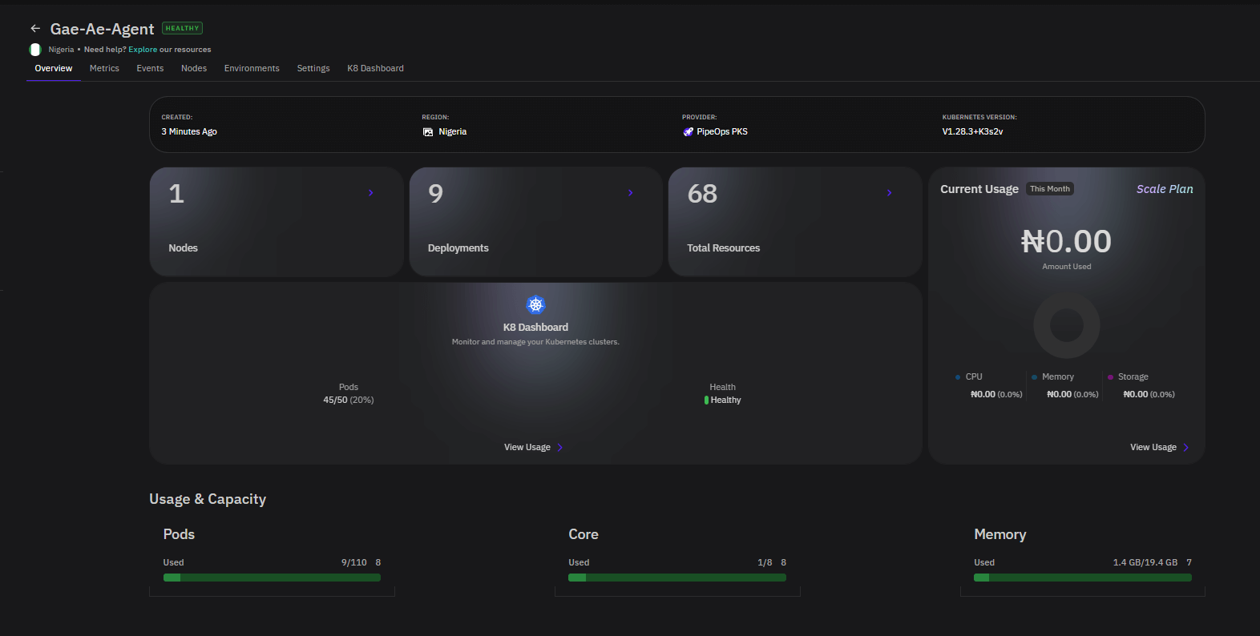Click the PipeOps PKS provider text
This screenshot has width=1260, height=636.
point(722,132)
